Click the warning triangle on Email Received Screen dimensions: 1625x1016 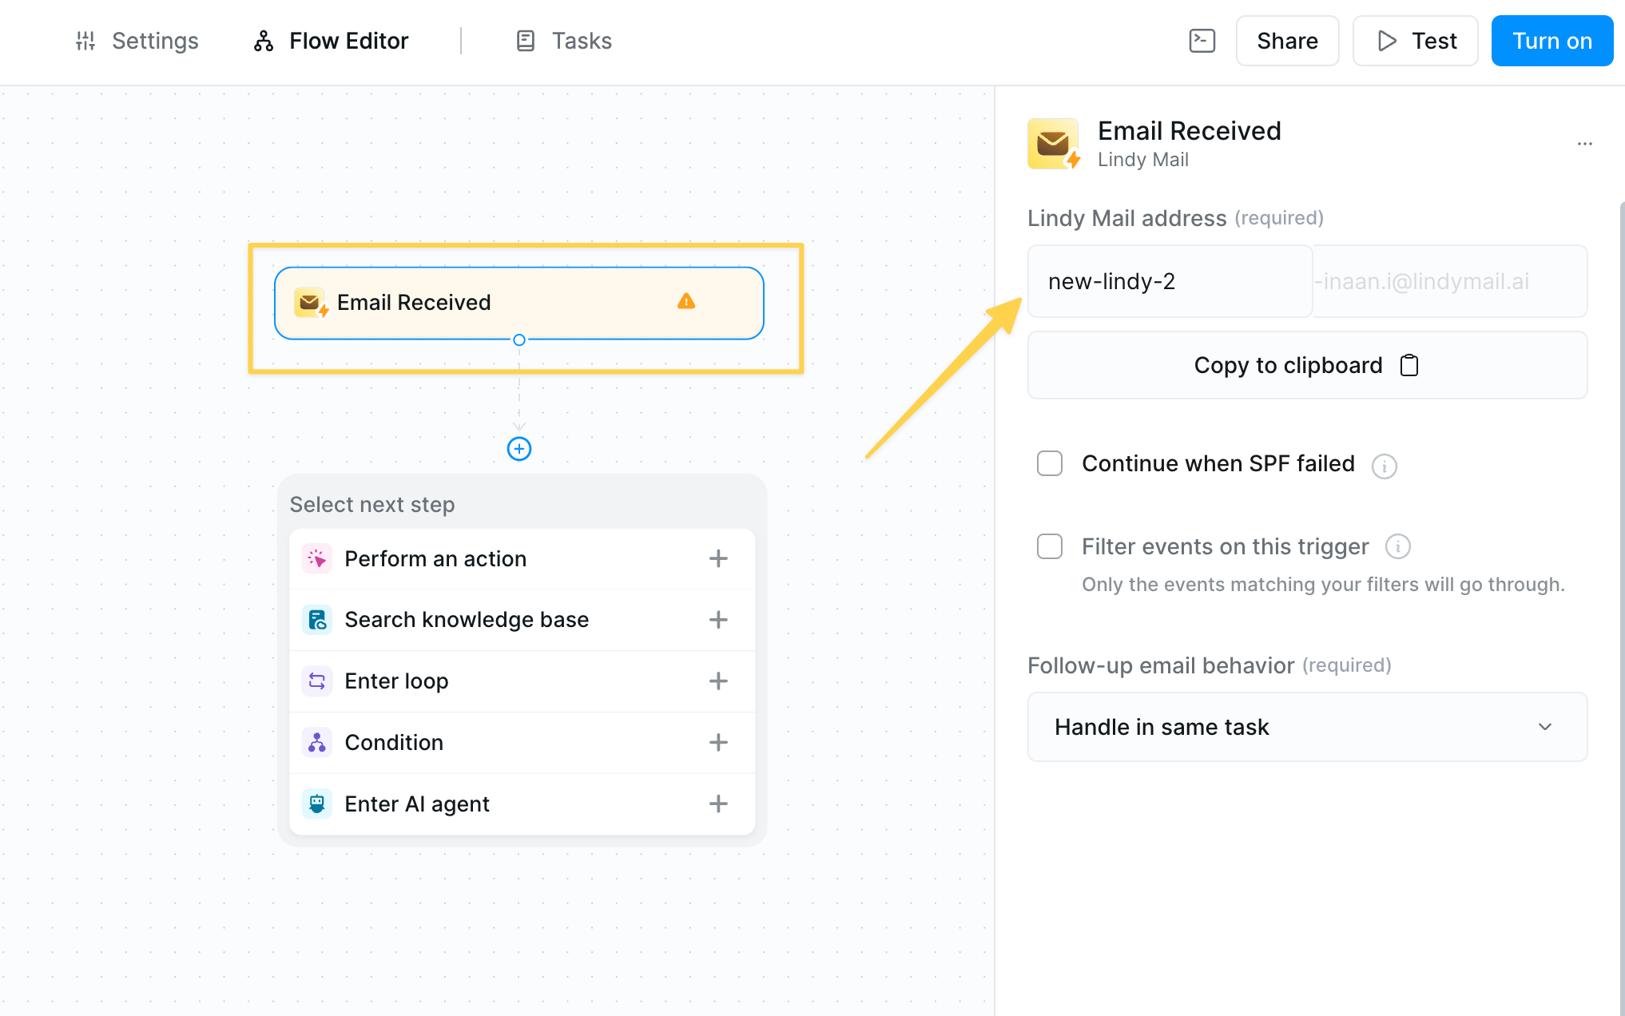pos(685,302)
